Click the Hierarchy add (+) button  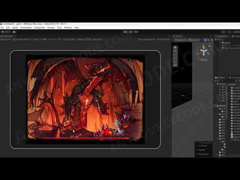click(x=216, y=39)
